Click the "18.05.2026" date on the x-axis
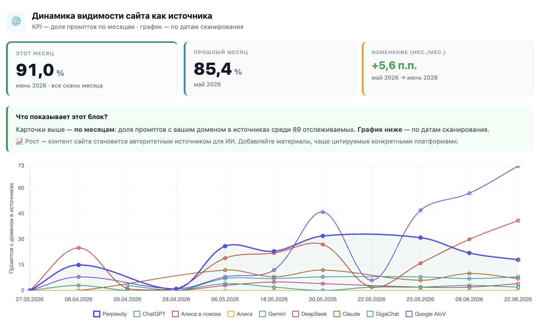The height and width of the screenshot is (326, 541). click(274, 299)
